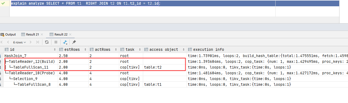Close the Result 21 tab
This screenshot has height=103, width=348.
(x=41, y=34)
